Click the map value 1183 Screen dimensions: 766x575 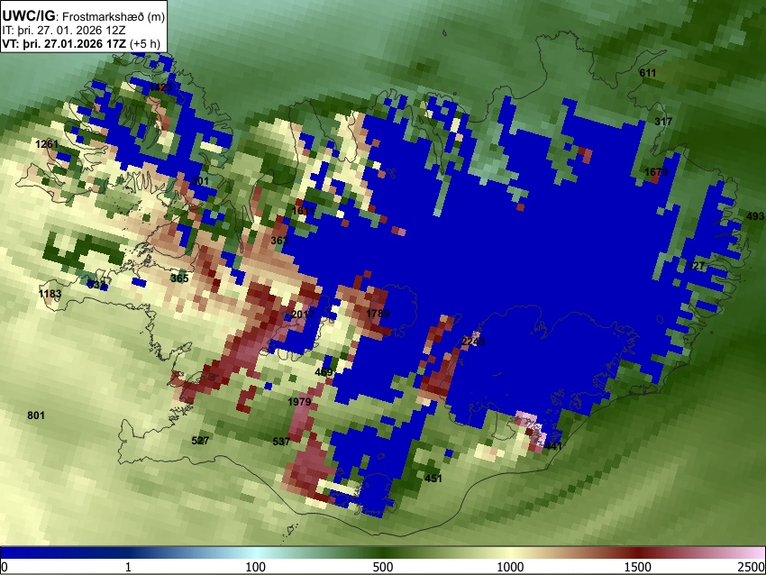pos(50,294)
